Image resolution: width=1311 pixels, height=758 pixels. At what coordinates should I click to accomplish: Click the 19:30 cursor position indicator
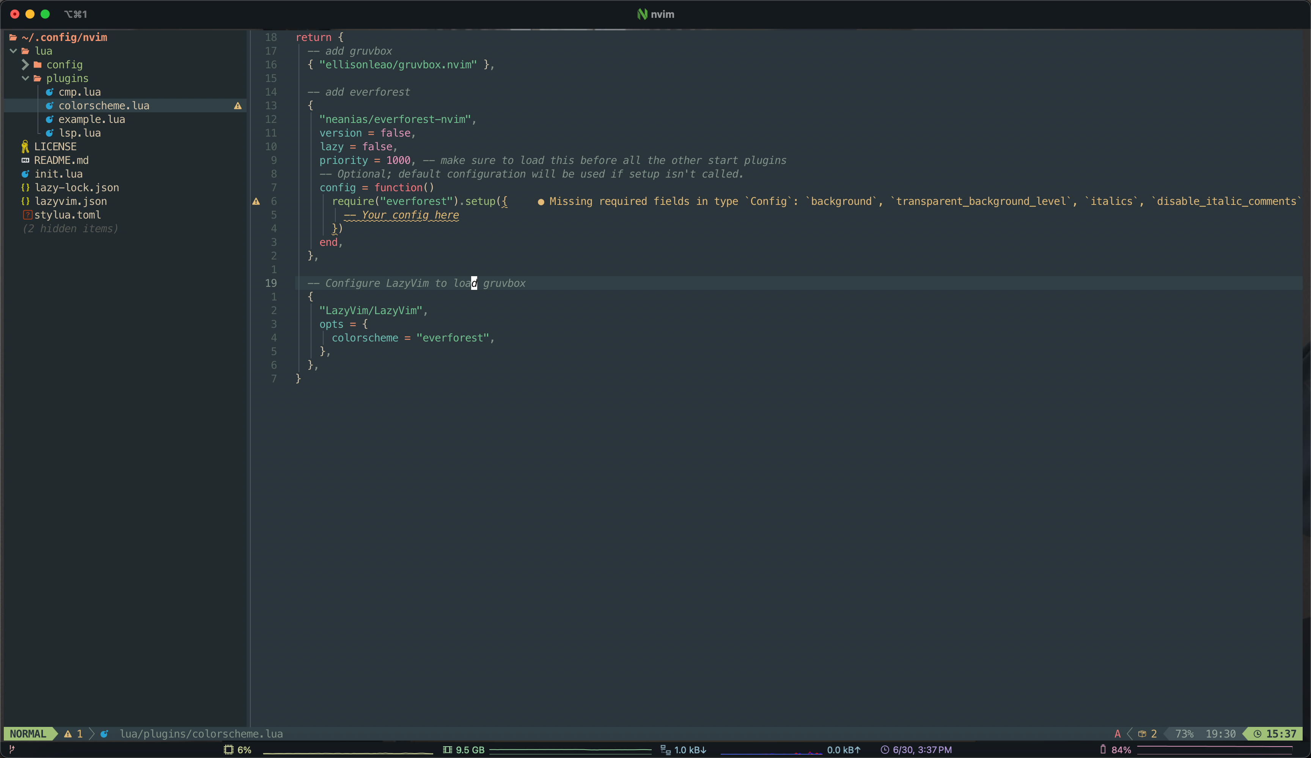(1220, 734)
